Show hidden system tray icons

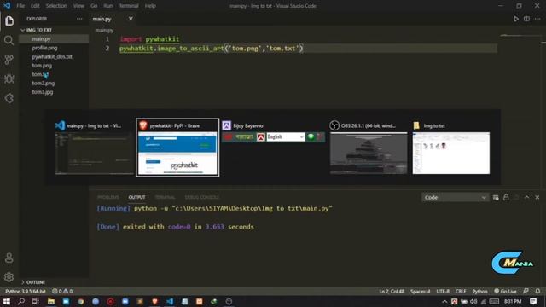pyautogui.click(x=444, y=301)
